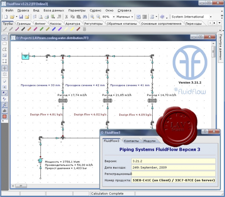This screenshot has height=197, width=225.
Task: Click the Print icon in the toolbar
Action: (x=46, y=17)
